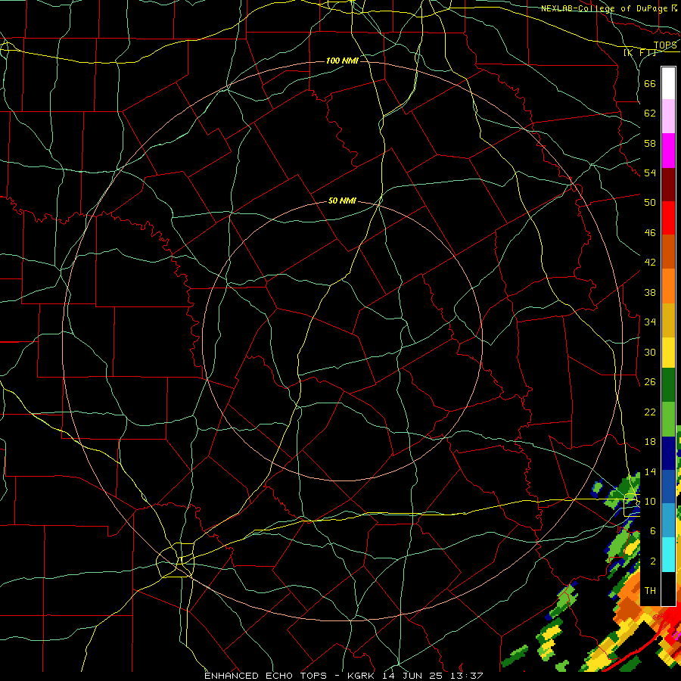
Task: Click the "2" scale value
Action: 653,561
